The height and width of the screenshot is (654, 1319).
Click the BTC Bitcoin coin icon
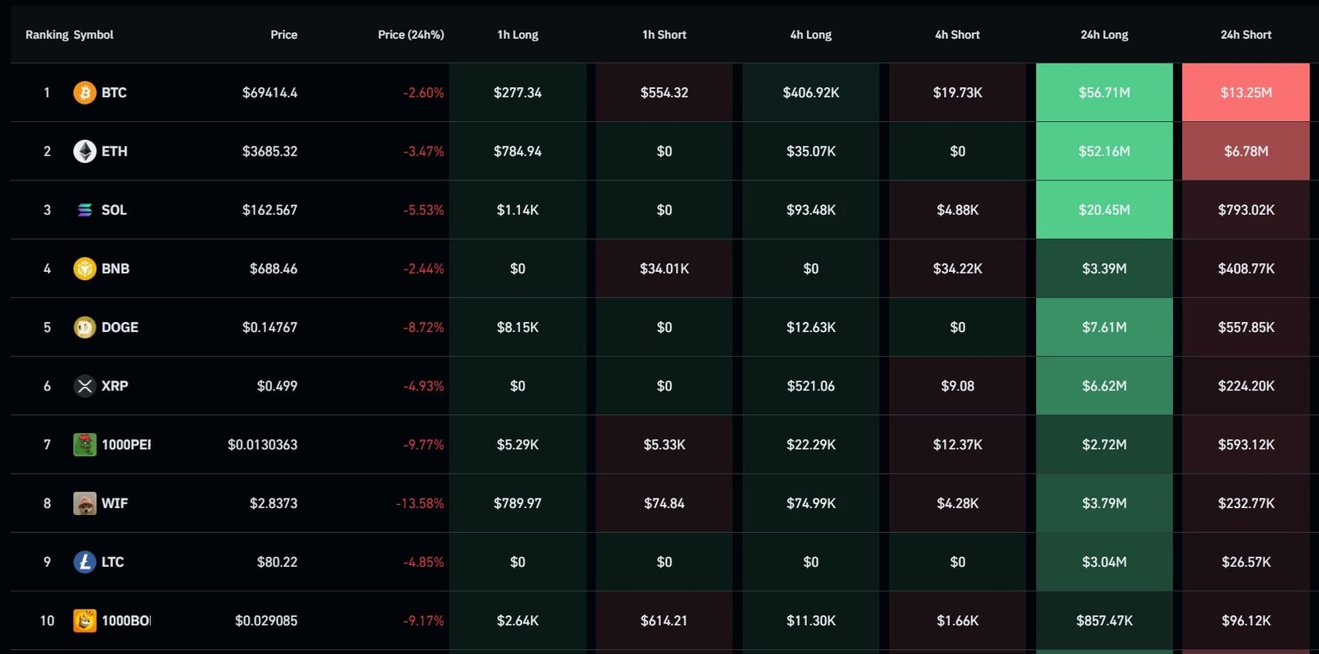point(85,92)
